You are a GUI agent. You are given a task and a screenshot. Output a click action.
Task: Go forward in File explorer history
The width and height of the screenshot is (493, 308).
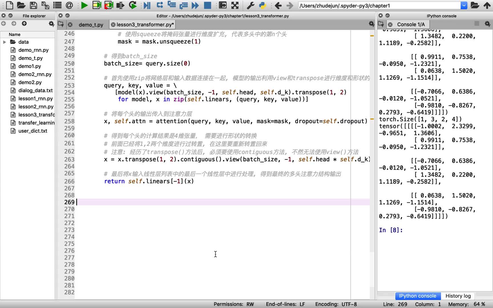14,24
